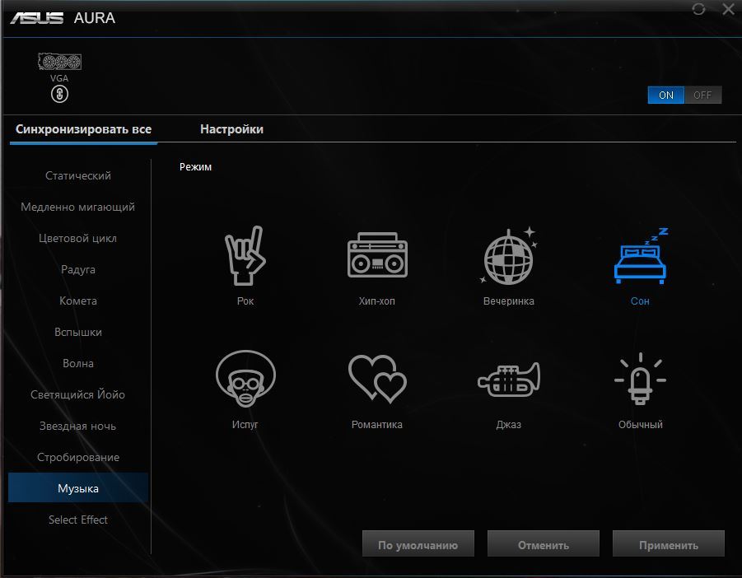The width and height of the screenshot is (742, 578).
Task: Click the Рок mode label
Action: tap(245, 301)
